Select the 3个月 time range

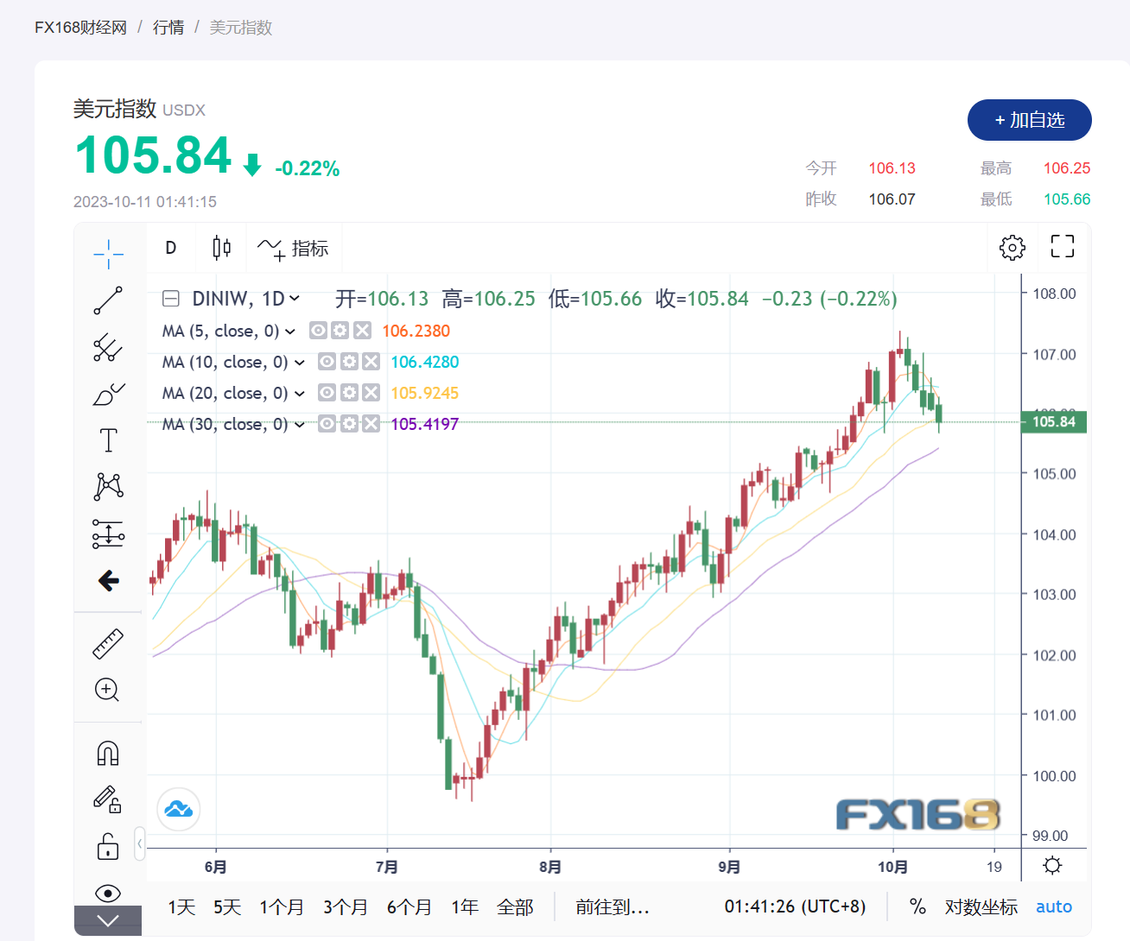346,907
